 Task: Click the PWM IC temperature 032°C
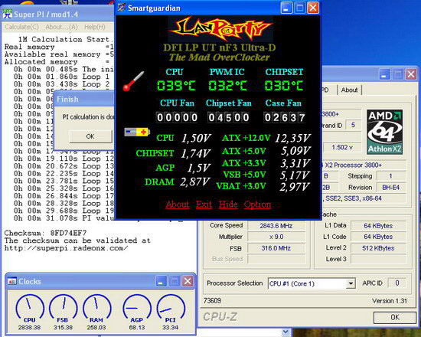227,86
